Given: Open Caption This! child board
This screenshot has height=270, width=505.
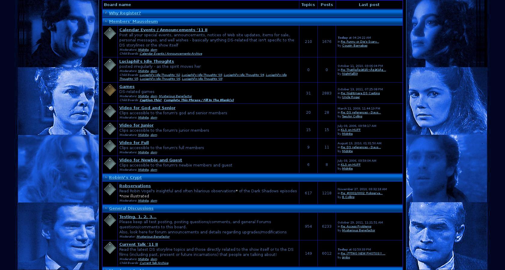Looking at the screenshot, I should (x=151, y=100).
